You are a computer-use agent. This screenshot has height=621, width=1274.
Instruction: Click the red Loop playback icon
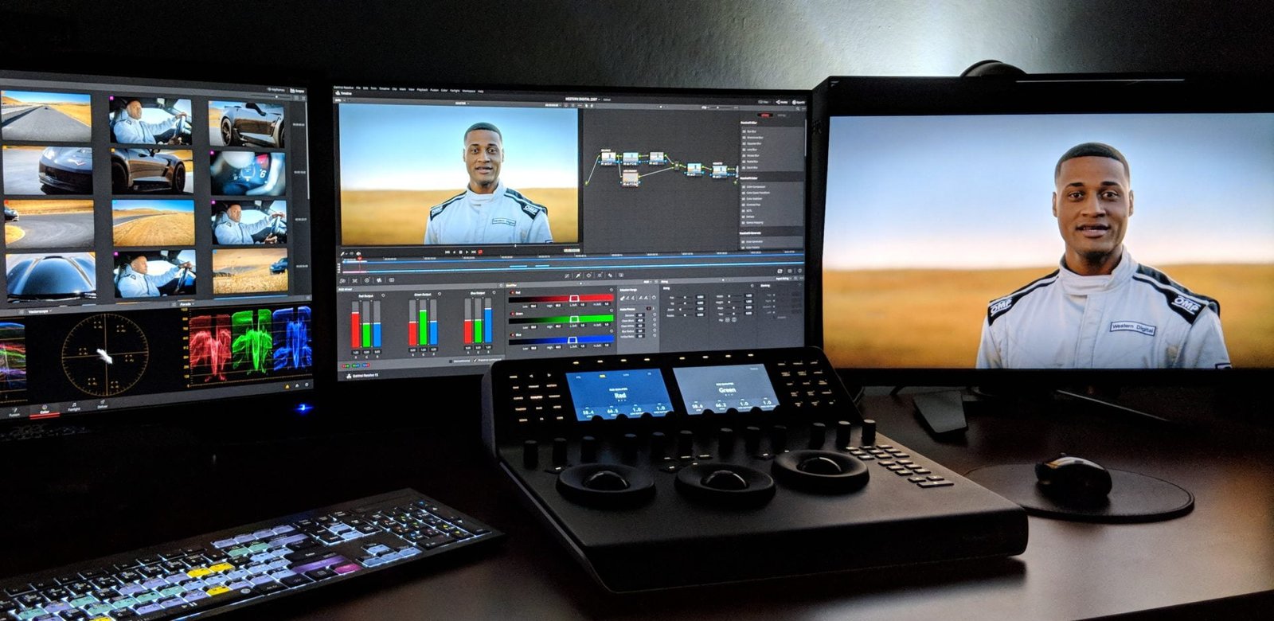(x=480, y=252)
